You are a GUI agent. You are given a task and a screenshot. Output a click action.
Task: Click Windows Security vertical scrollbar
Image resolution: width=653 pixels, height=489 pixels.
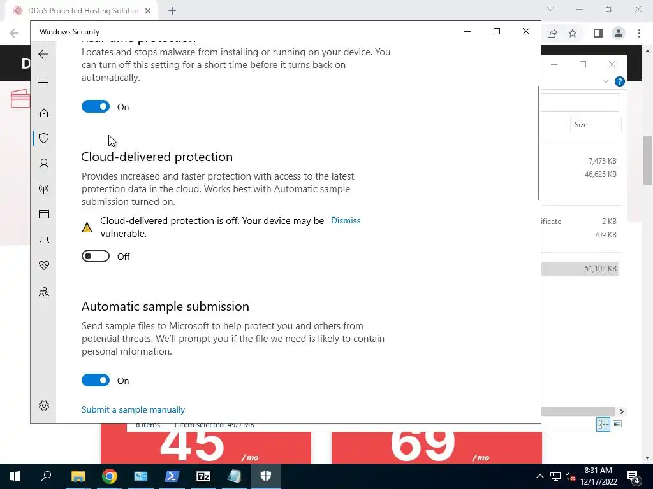(x=539, y=143)
